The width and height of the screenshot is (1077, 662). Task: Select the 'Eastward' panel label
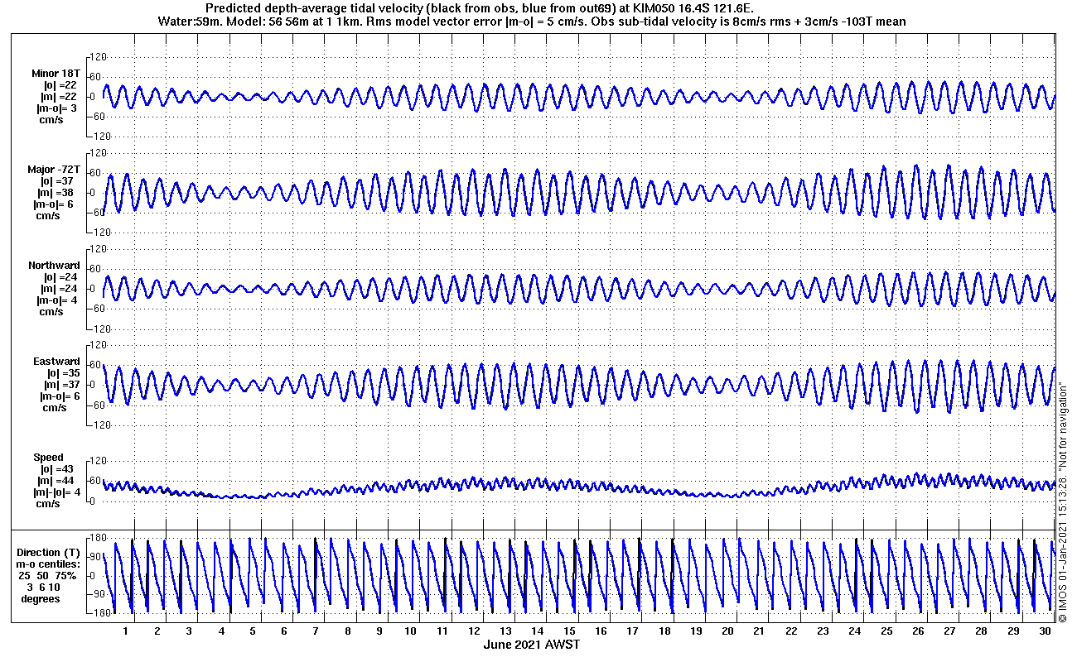pos(56,362)
